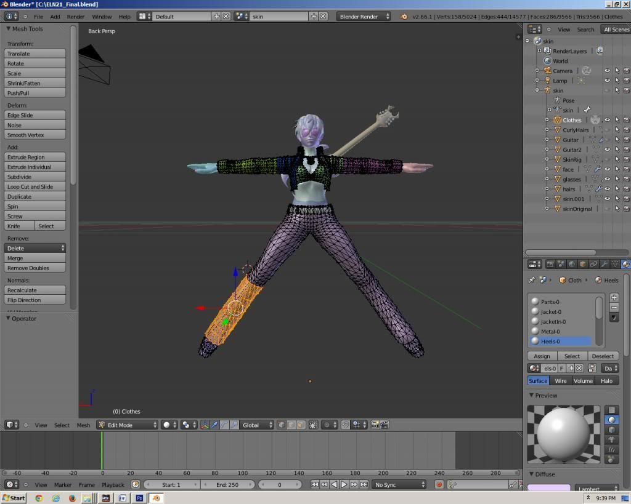This screenshot has width=631, height=504.
Task: Hide the Guitar2 object in outliner
Action: click(607, 150)
